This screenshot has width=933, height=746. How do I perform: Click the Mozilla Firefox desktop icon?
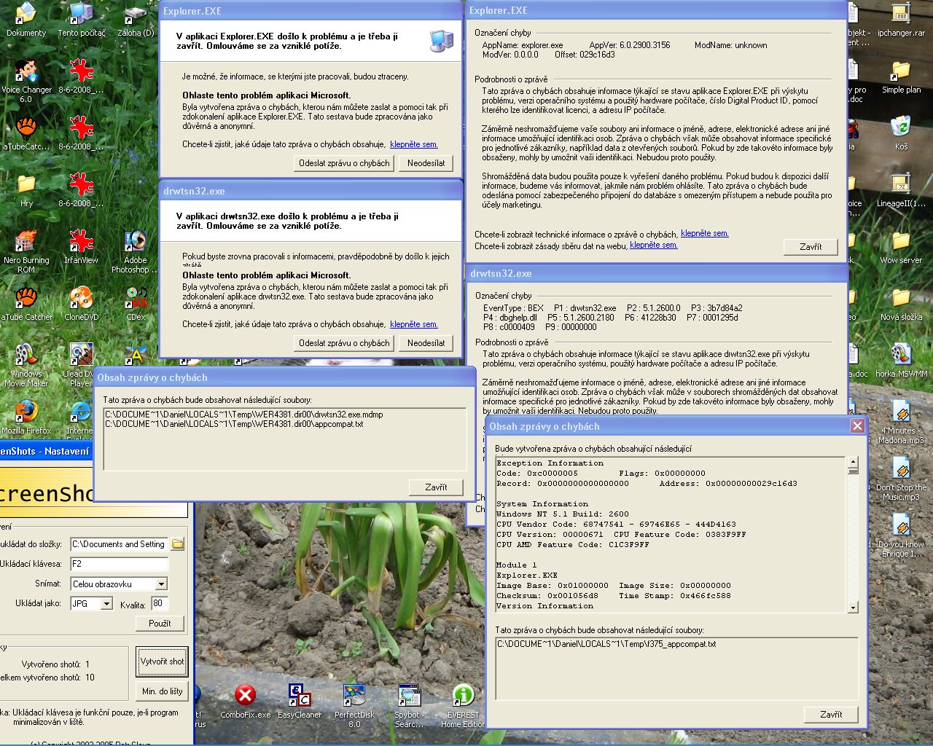[x=26, y=417]
